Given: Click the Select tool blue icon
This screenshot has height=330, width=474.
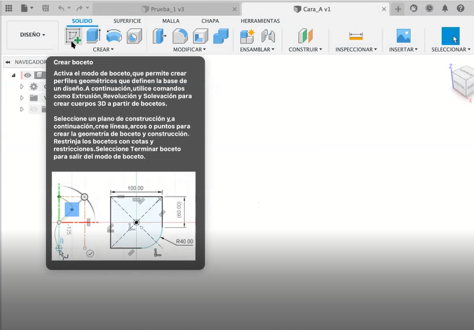Looking at the screenshot, I should click(x=451, y=36).
